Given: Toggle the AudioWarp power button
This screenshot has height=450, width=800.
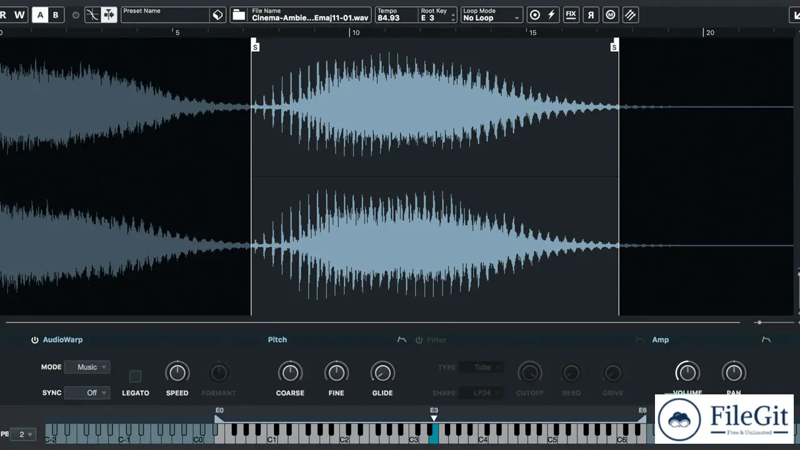Looking at the screenshot, I should (35, 340).
